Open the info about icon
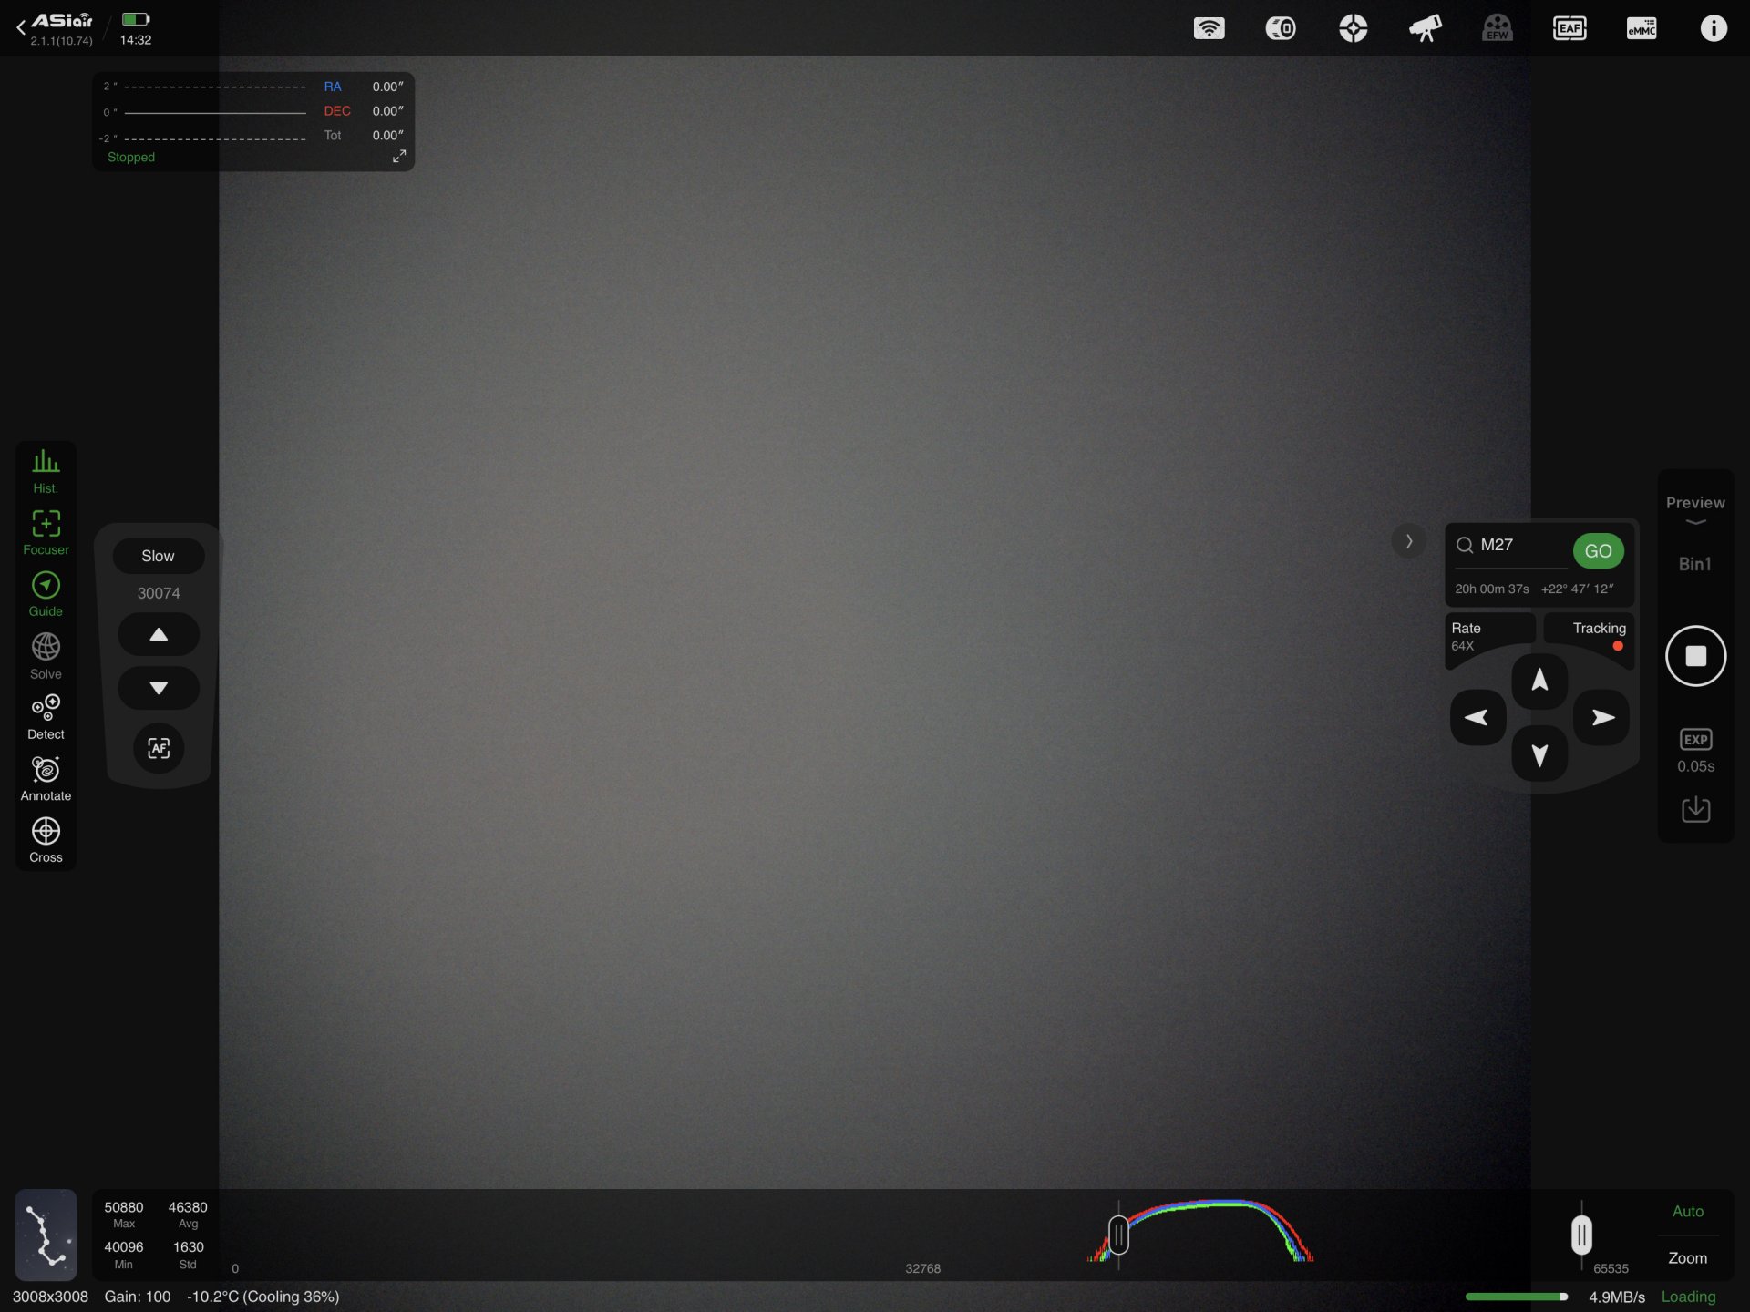 click(1714, 28)
